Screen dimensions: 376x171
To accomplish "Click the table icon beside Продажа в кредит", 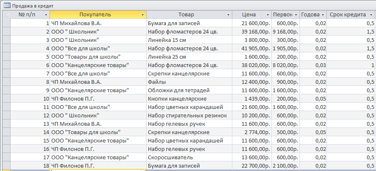I will point(7,5).
